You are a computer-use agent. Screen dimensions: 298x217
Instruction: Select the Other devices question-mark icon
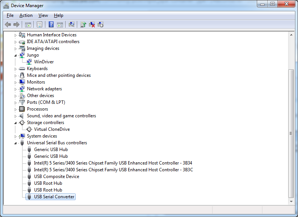click(x=22, y=96)
